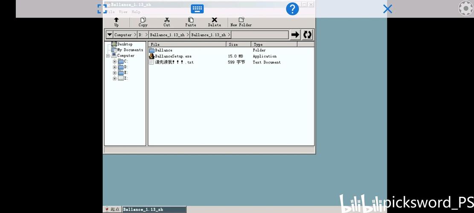Click the Paste toolbar icon
The width and height of the screenshot is (474, 213).
point(190,22)
